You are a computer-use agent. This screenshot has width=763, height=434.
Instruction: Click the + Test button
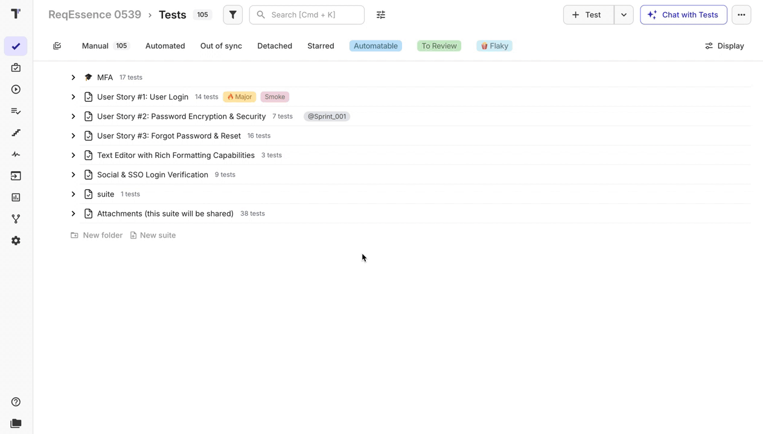[x=589, y=14]
